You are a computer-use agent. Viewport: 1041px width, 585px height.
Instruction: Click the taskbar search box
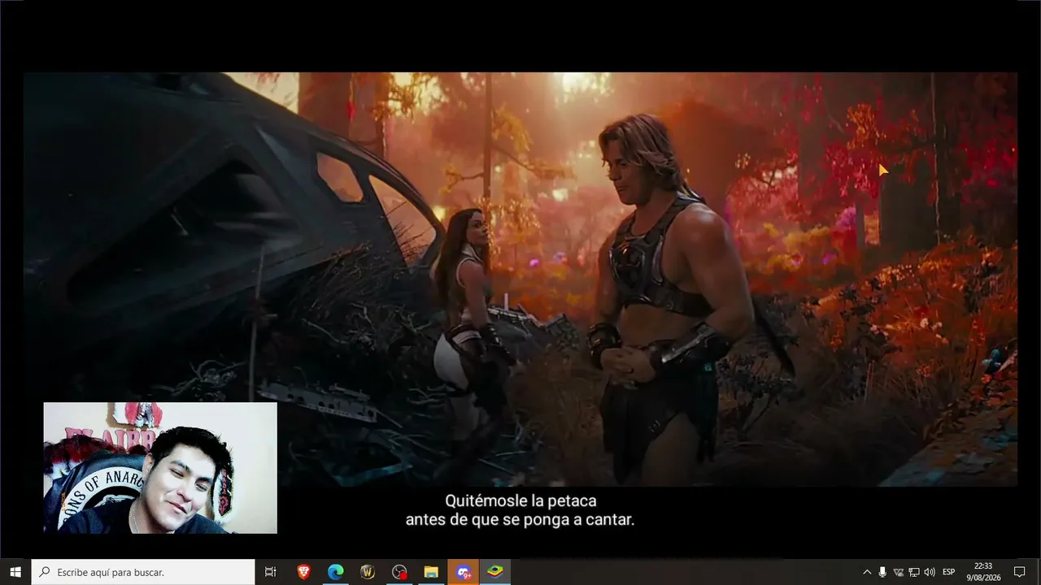coord(143,572)
